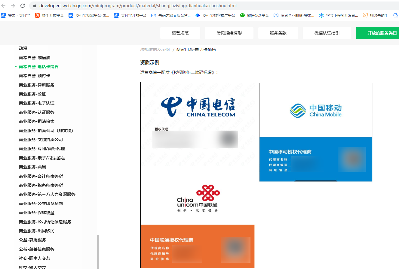Select 商业服务-电子认证 in the sidebar
The image size is (399, 269).
click(37, 103)
